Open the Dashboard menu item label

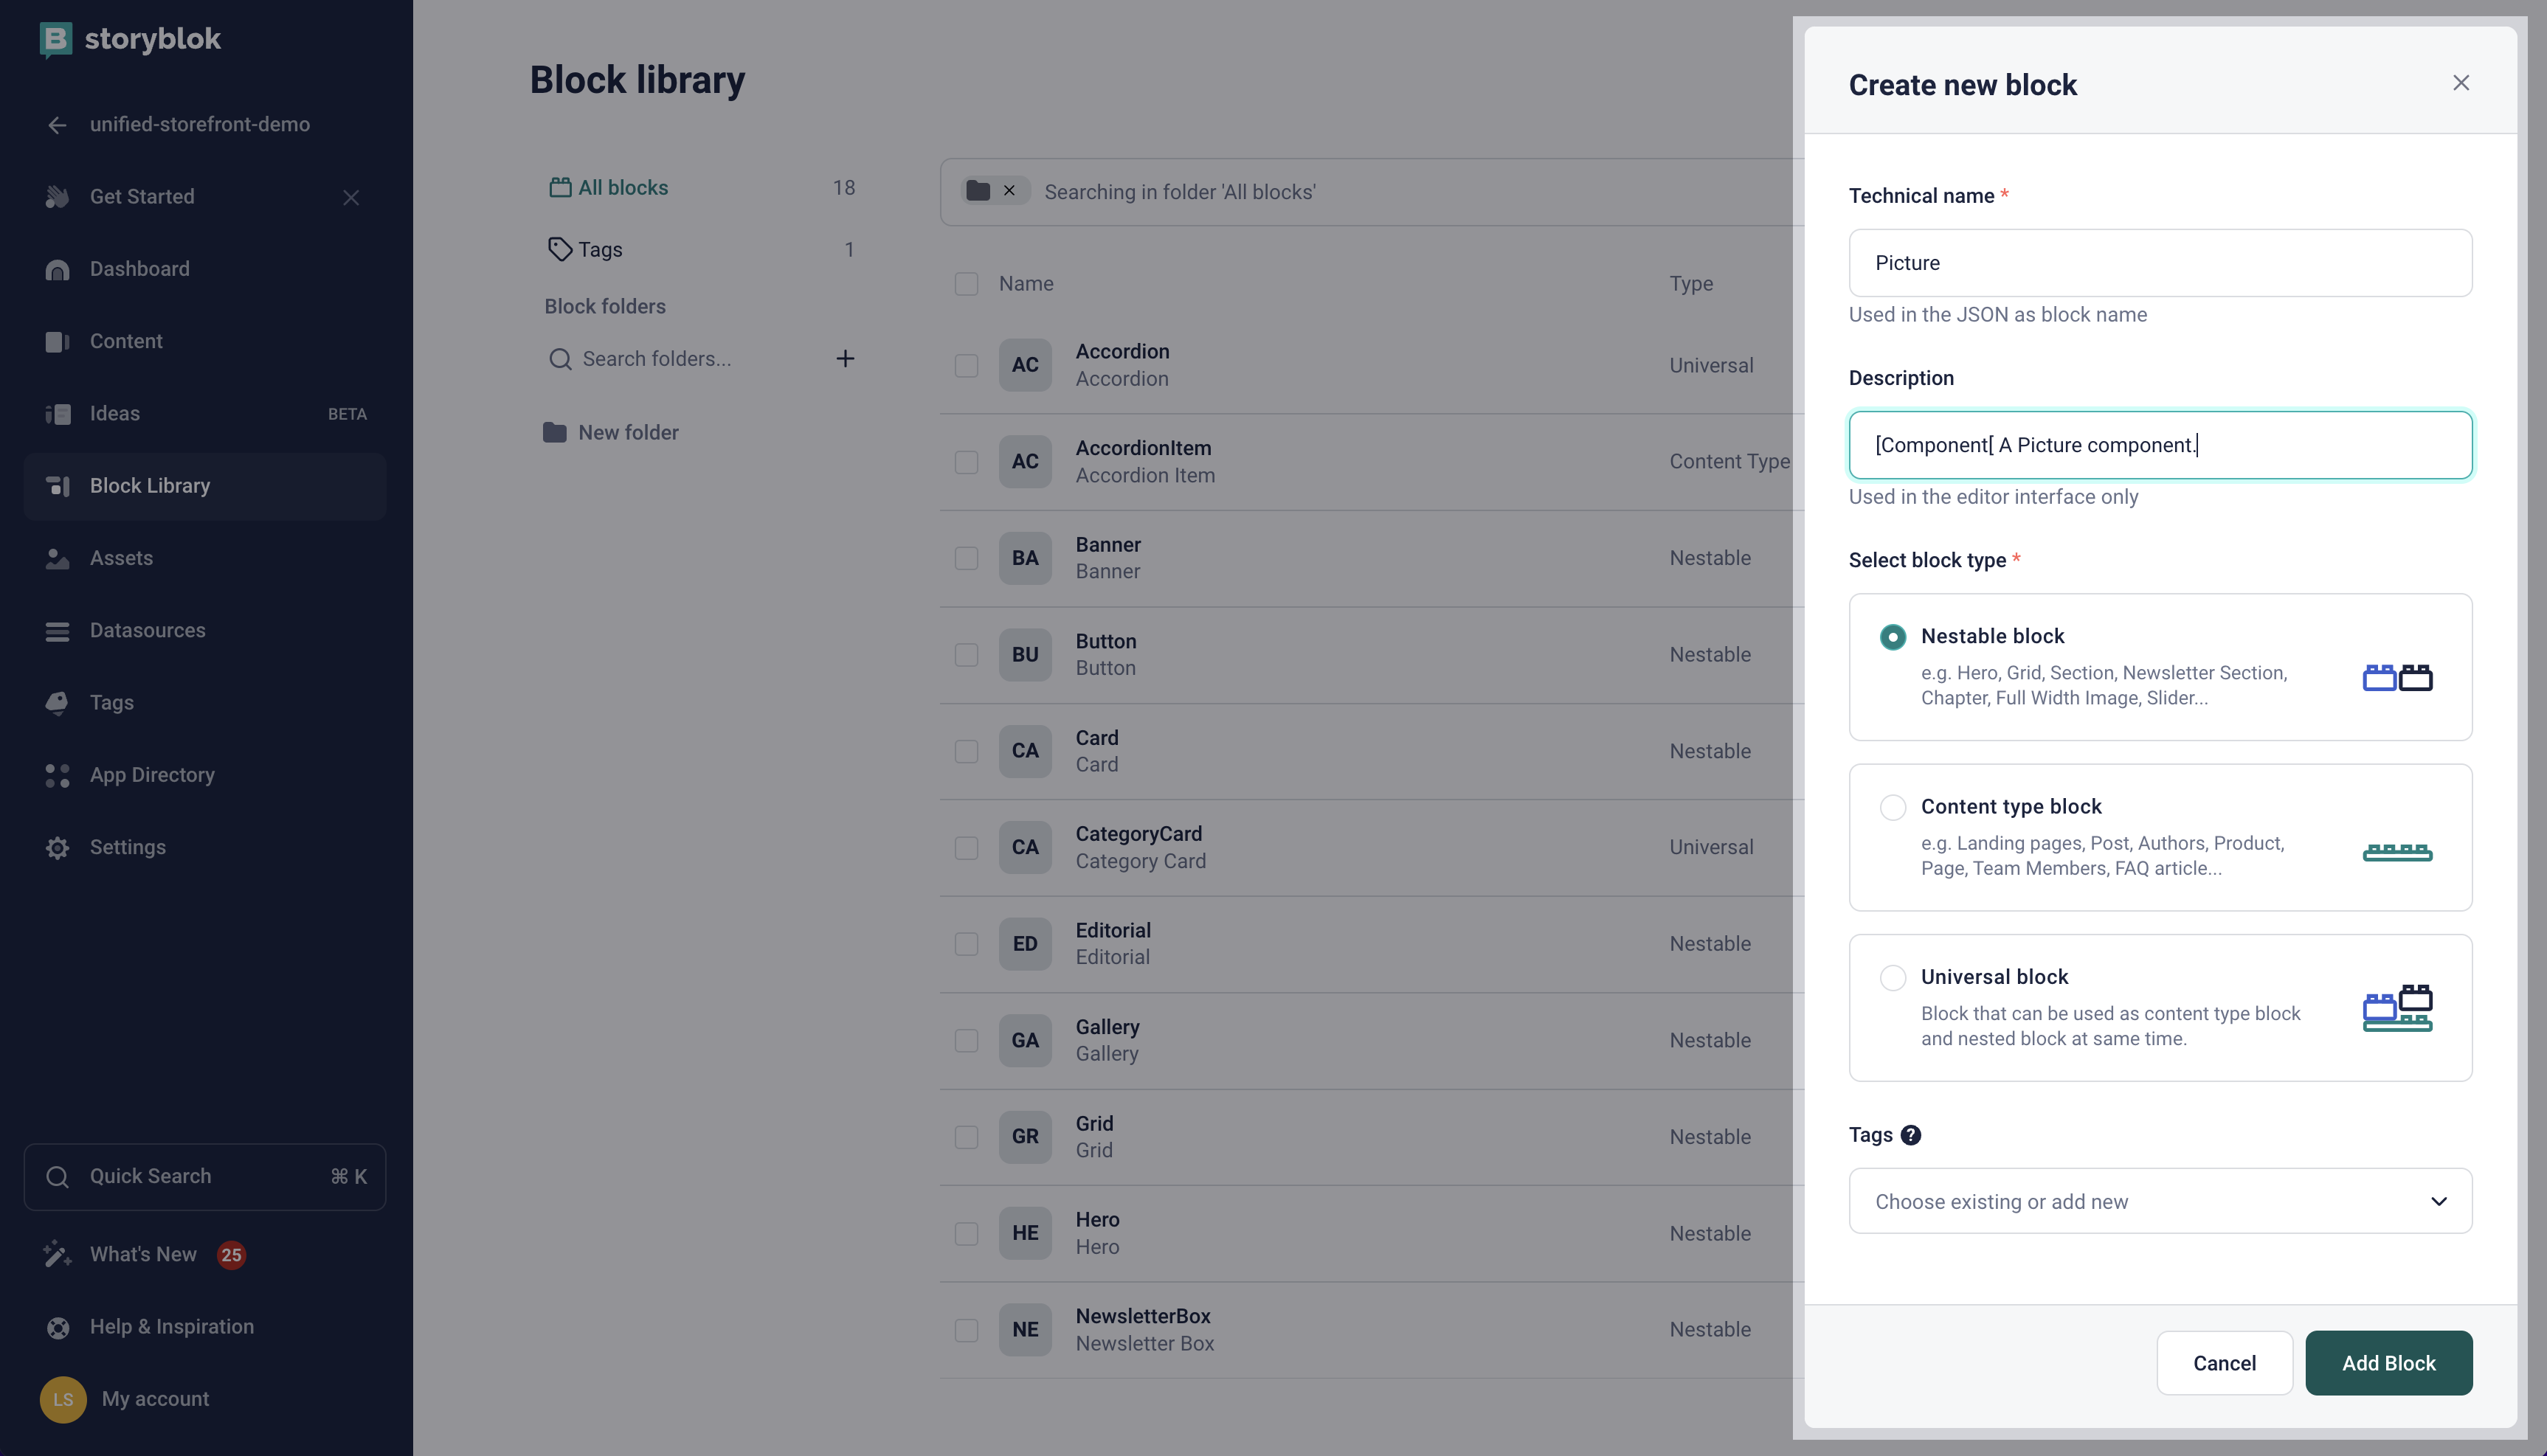point(140,269)
